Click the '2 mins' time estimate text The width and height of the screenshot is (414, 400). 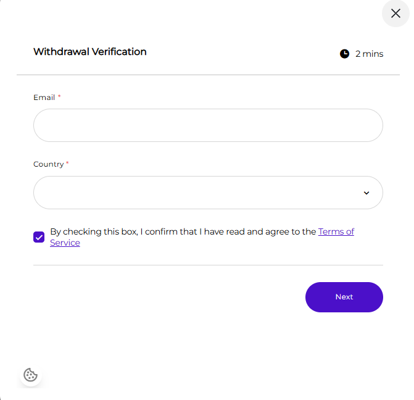pos(369,54)
